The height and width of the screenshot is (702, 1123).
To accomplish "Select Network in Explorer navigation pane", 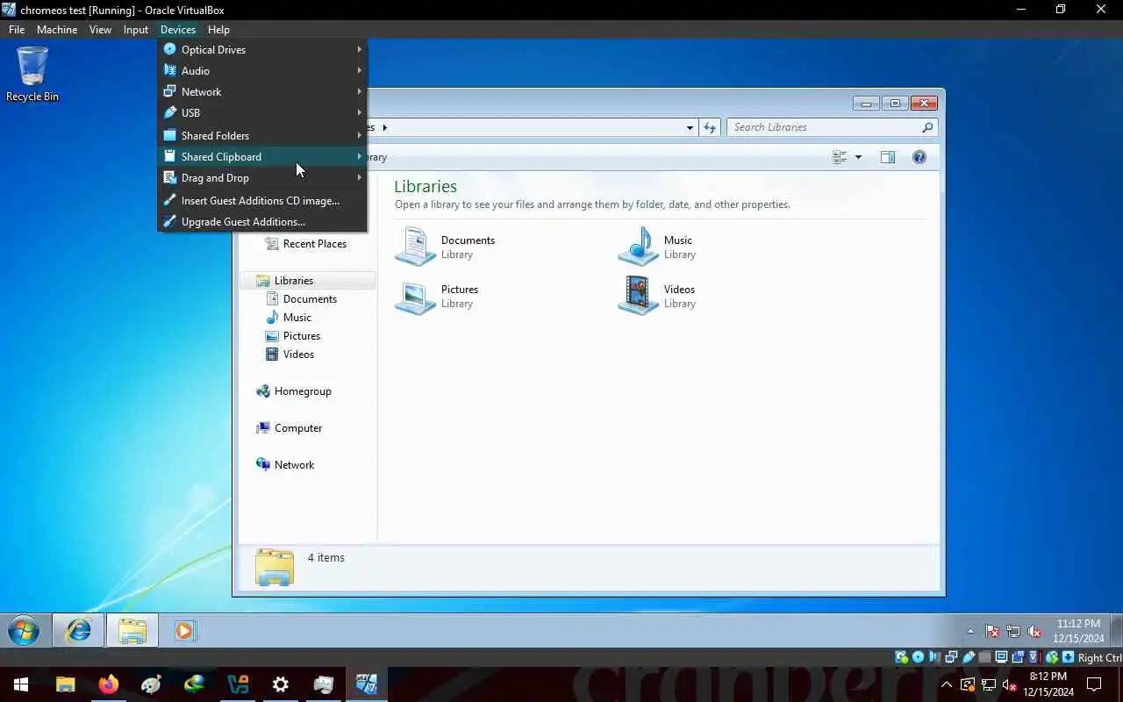I will [284, 465].
